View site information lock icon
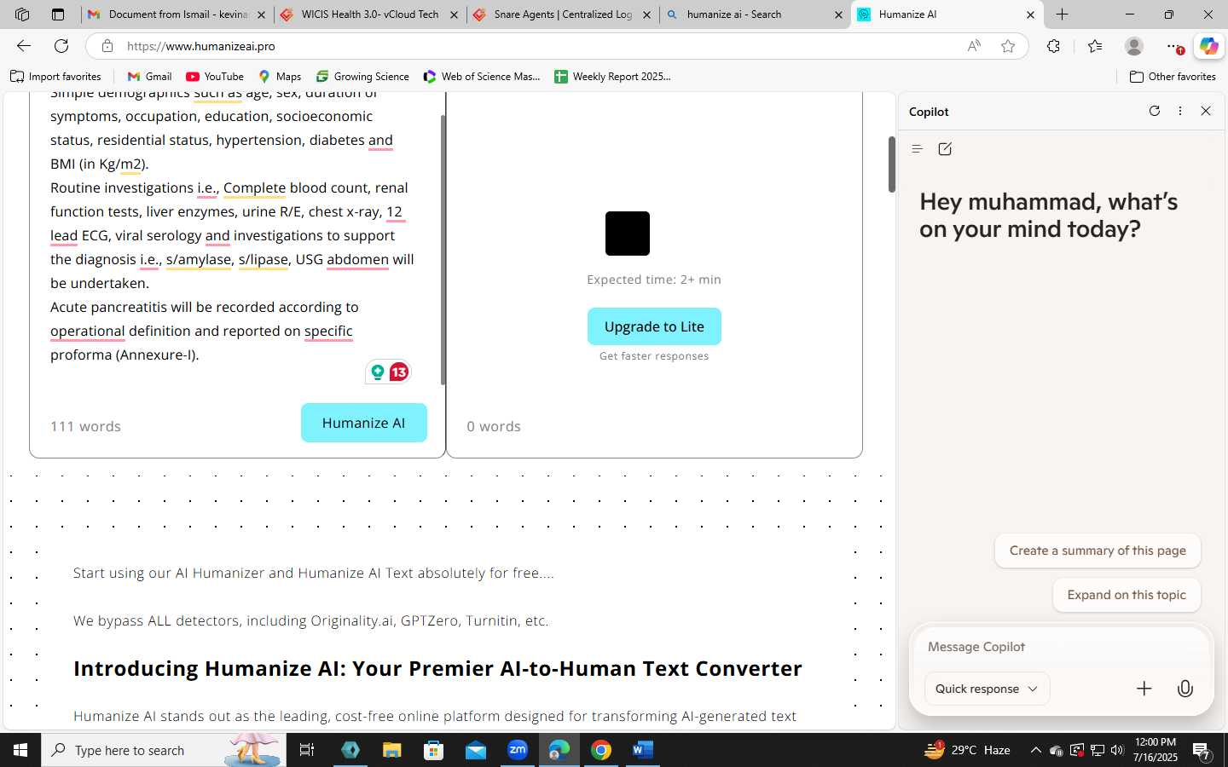 pyautogui.click(x=107, y=46)
